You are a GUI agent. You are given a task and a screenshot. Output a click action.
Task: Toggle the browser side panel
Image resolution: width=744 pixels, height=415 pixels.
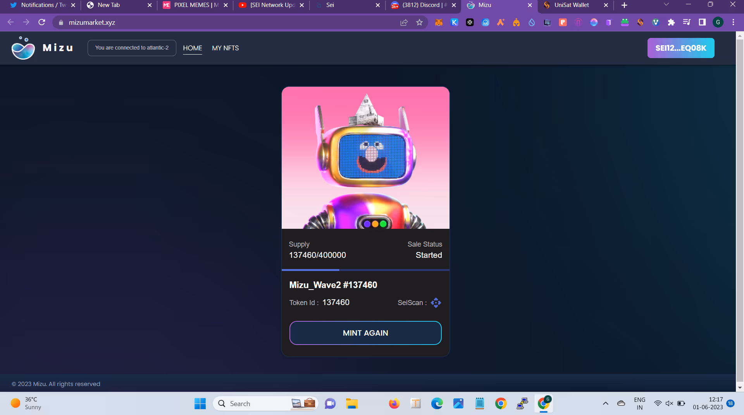(702, 22)
